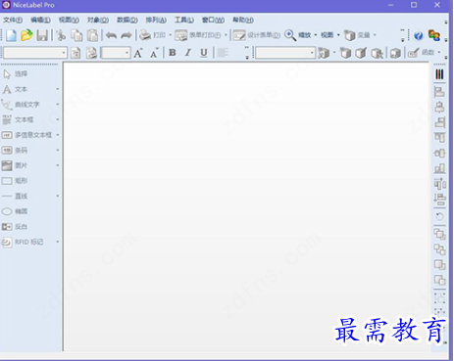Viewport: 454px width, 361px height.
Task: Select the 文本框 text box tool
Action: (x=18, y=119)
